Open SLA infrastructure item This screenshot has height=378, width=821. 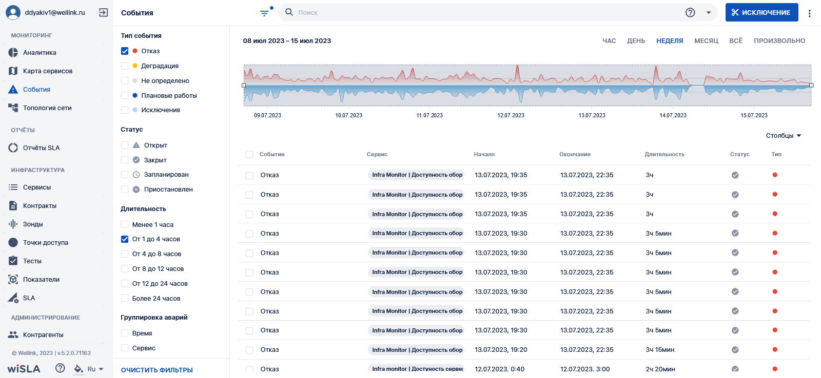(x=29, y=298)
